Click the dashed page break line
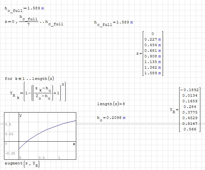The image size is (205, 170). (x=124, y=124)
